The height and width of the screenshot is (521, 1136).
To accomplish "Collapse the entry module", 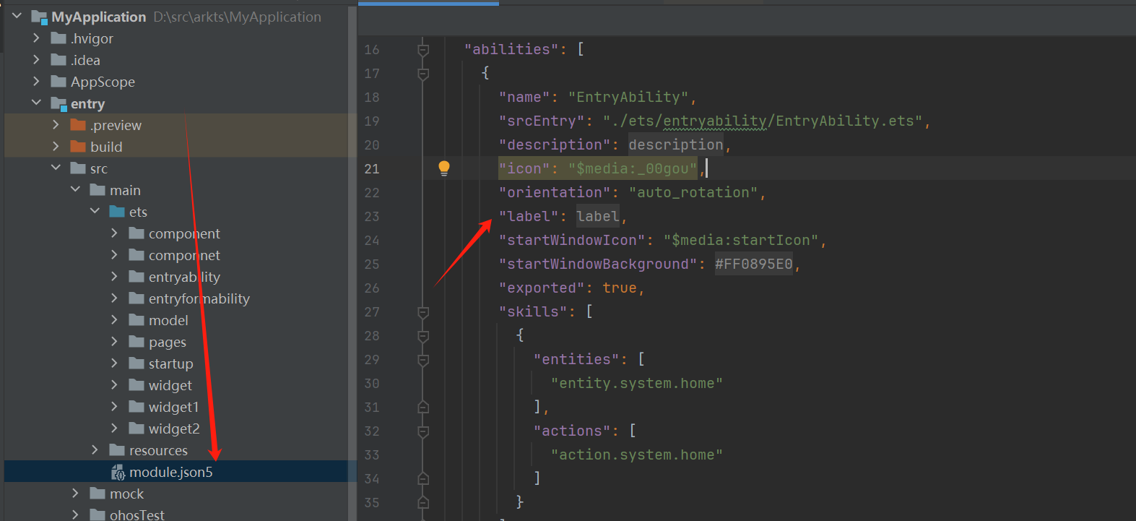I will [36, 103].
